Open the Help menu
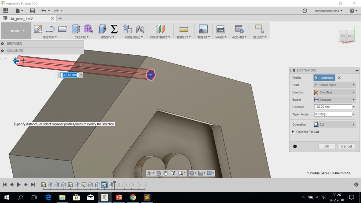The height and width of the screenshot is (203, 361). (x=353, y=11)
